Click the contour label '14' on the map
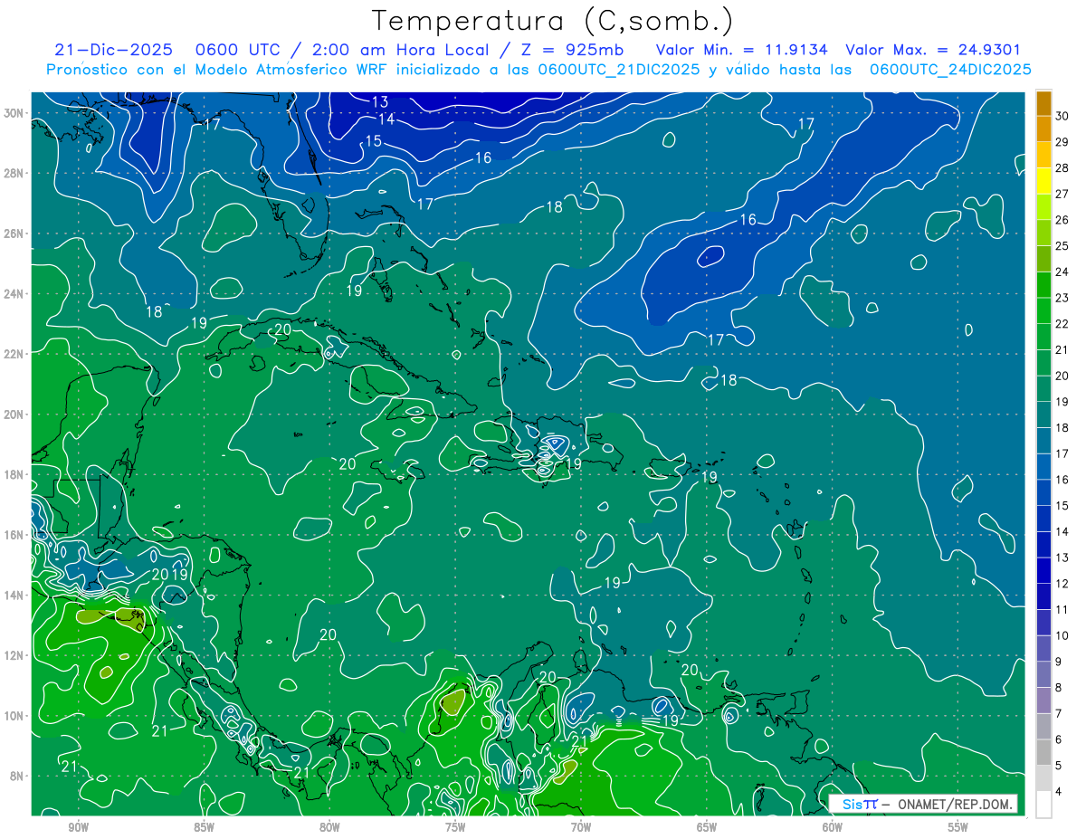Image resolution: width=1086 pixels, height=839 pixels. (x=386, y=119)
